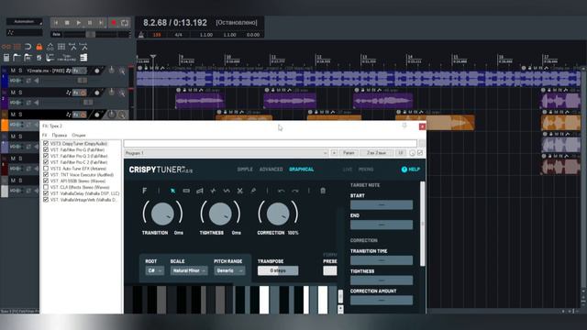The height and width of the screenshot is (330, 587).
Task: Select ValhallaDelay in the FX list
Action: 84,193
